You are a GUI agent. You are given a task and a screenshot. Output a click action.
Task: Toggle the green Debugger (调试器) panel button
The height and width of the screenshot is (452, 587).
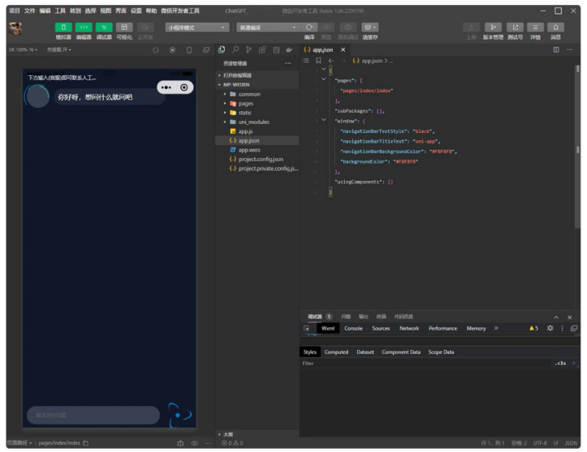(104, 28)
